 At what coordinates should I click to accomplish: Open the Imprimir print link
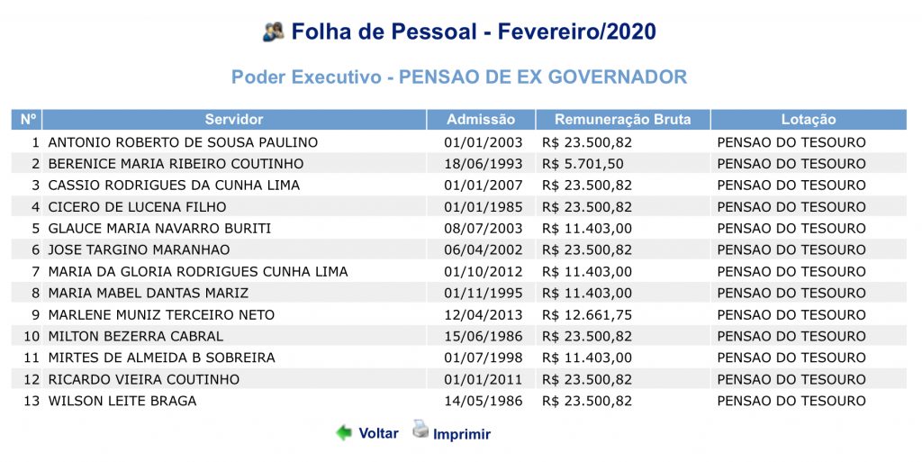pos(462,434)
